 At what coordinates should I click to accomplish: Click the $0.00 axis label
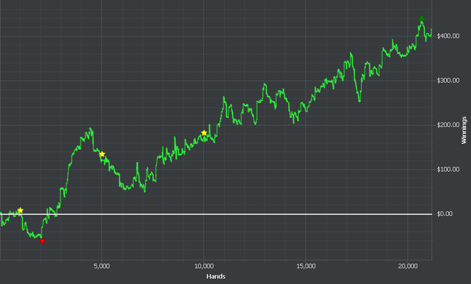445,214
